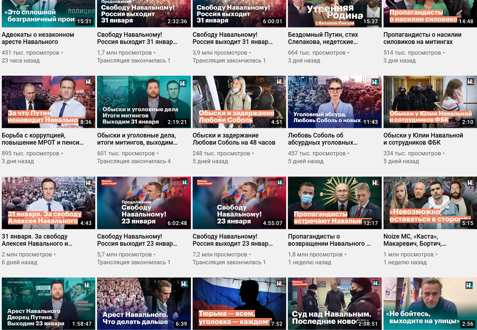Click the '601 тыс. просмотров' text

[x=126, y=154]
